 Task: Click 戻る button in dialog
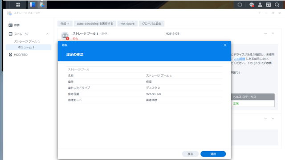(190, 154)
